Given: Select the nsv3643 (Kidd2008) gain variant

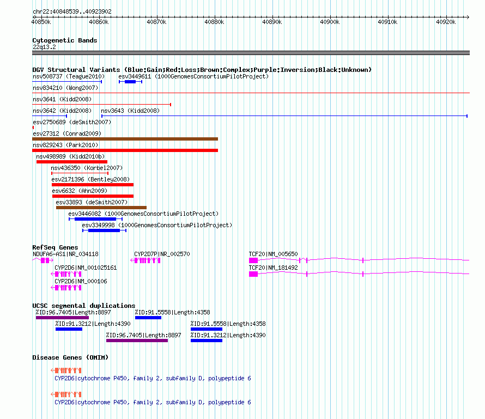Looking at the screenshot, I should click(x=284, y=116).
